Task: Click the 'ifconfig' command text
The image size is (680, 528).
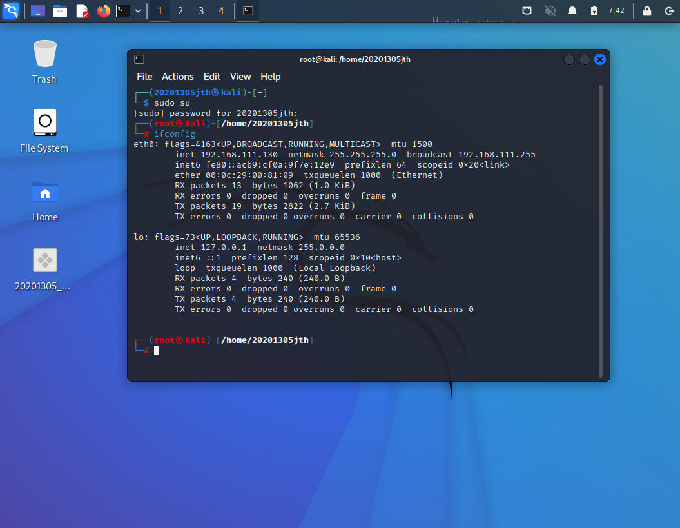Action: pyautogui.click(x=175, y=134)
